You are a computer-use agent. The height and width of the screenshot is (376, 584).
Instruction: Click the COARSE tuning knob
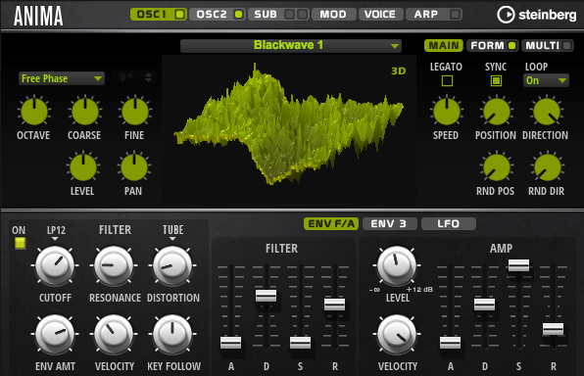(85, 111)
